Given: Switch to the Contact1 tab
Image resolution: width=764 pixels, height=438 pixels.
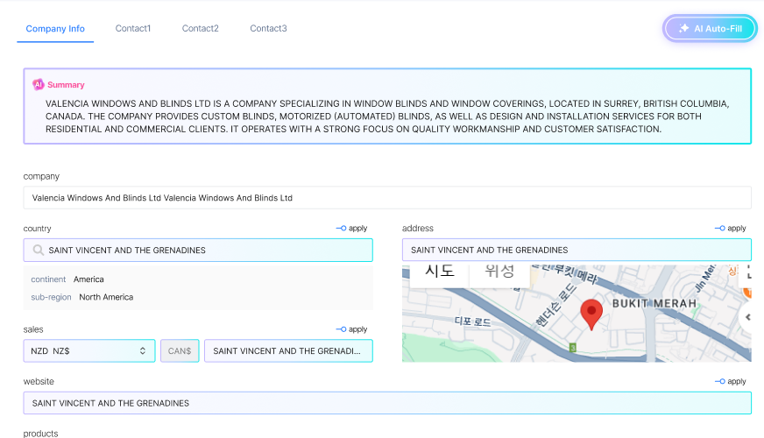Looking at the screenshot, I should (133, 29).
